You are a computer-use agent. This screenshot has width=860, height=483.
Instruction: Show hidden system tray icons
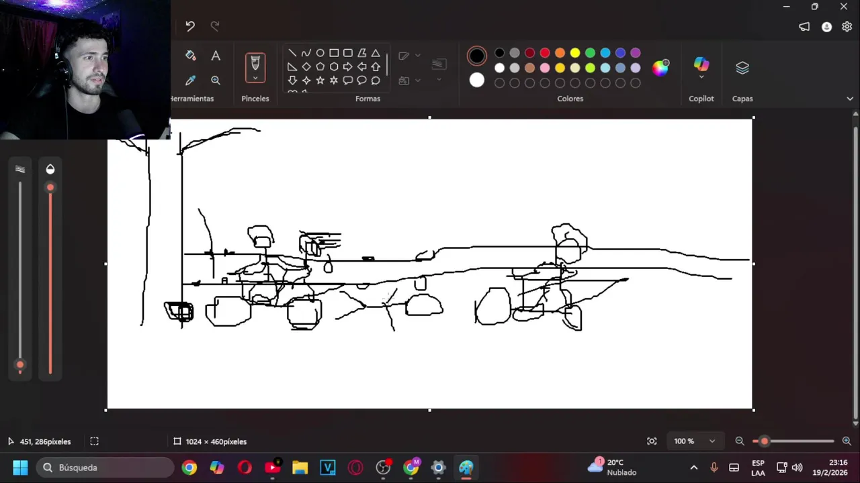click(694, 468)
